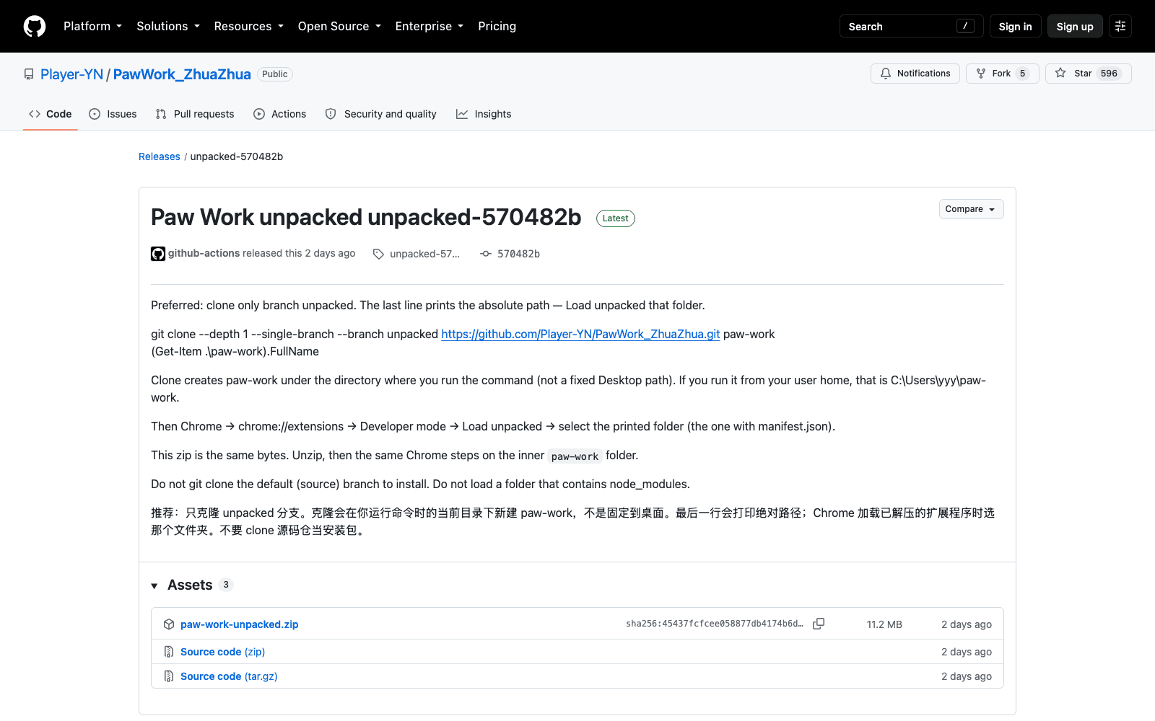Click the repository icon beside Player-YN
The height and width of the screenshot is (721, 1155).
[x=29, y=74]
